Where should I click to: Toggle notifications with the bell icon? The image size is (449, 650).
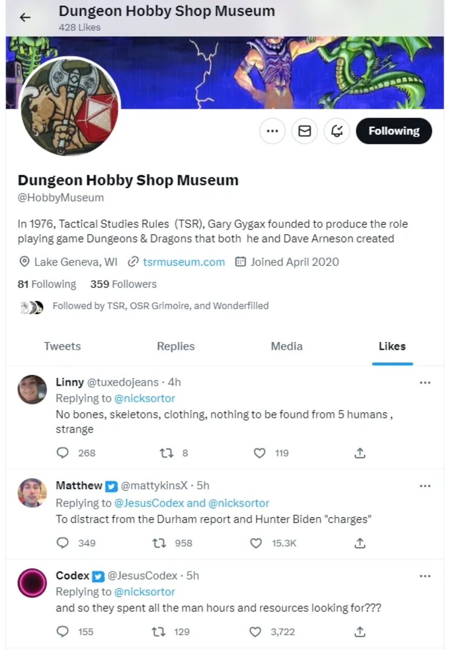(337, 131)
